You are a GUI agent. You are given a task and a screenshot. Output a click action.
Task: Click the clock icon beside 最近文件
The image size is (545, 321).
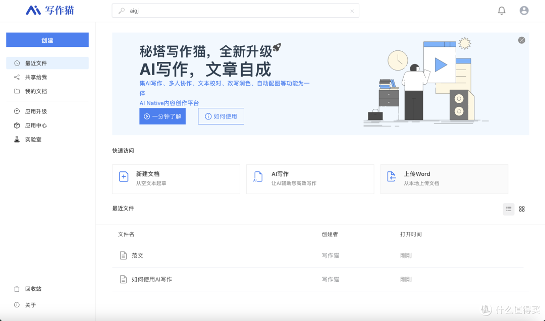(x=17, y=63)
